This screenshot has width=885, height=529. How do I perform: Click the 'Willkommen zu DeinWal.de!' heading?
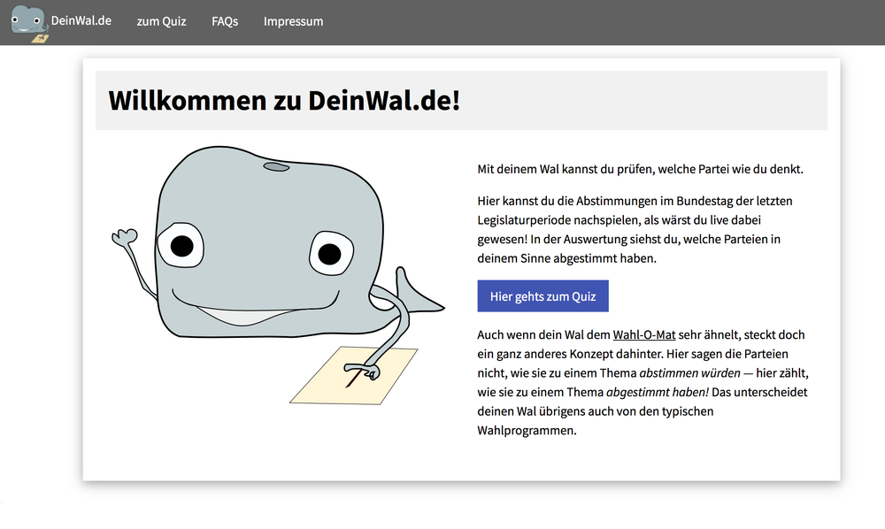pos(284,100)
